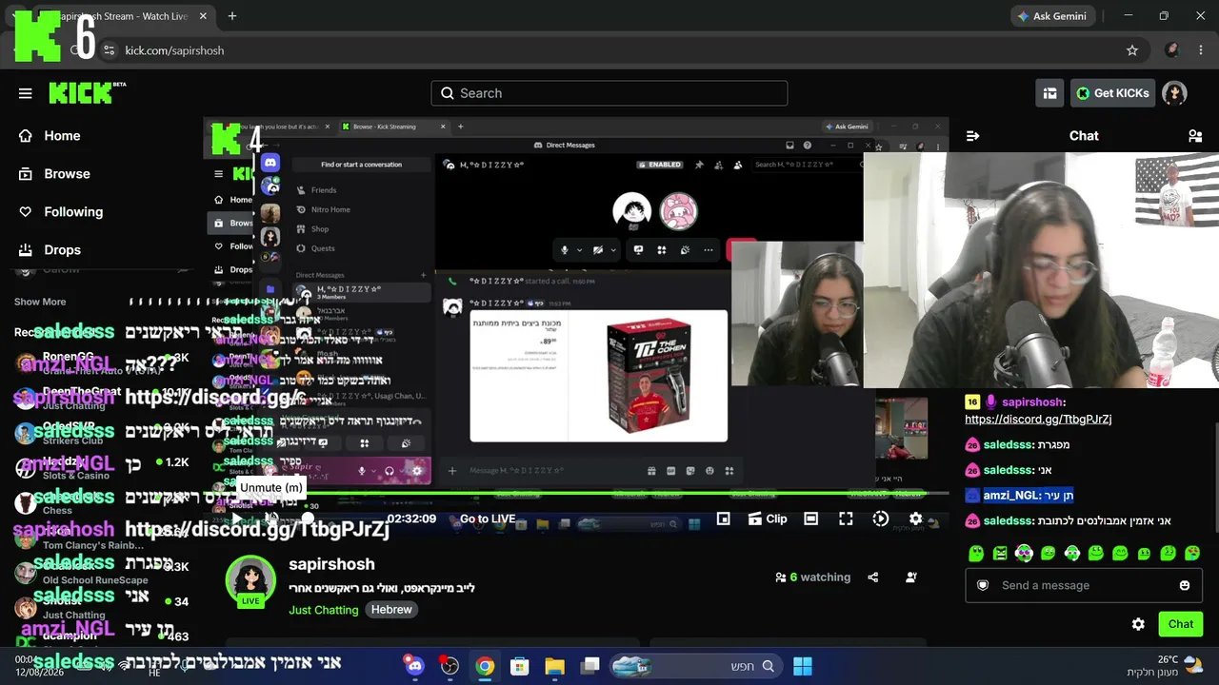Open Chrome from the taskbar
Image resolution: width=1219 pixels, height=685 pixels.
(485, 666)
